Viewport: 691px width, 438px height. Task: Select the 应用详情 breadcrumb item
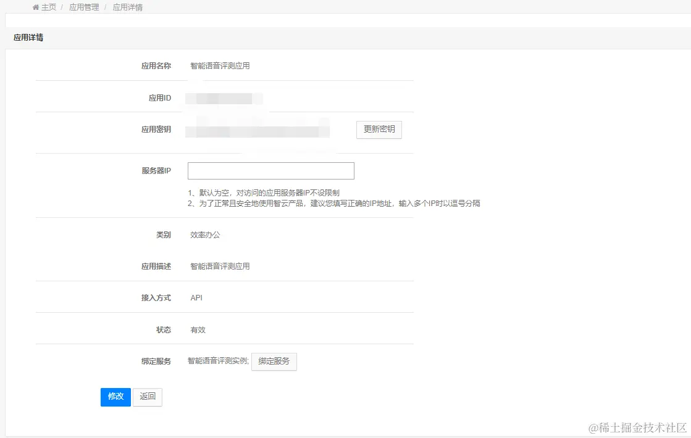[x=128, y=7]
